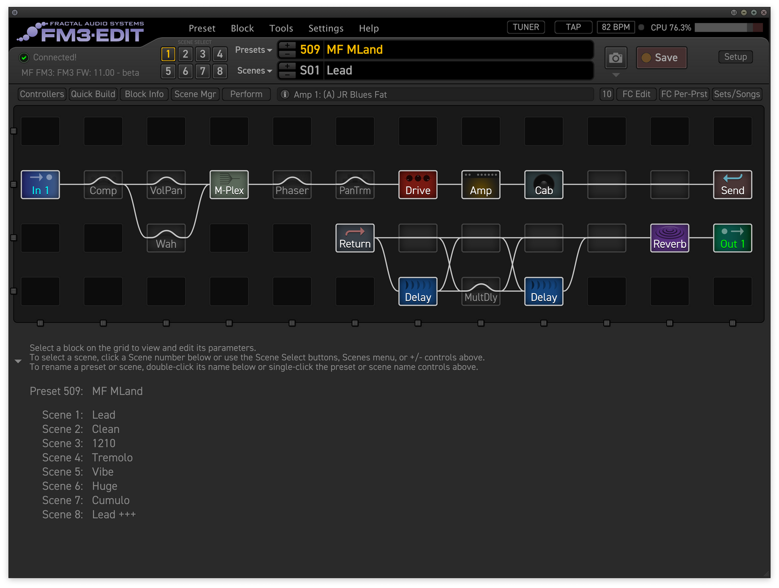Activate scene 5 button
This screenshot has height=588, width=779.
click(x=168, y=71)
